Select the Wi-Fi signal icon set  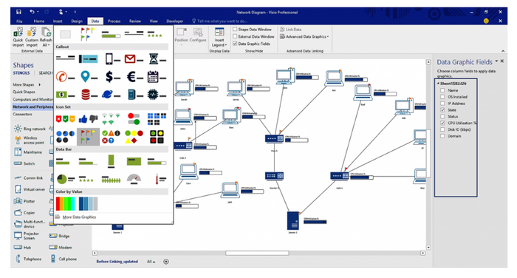[x=111, y=119]
